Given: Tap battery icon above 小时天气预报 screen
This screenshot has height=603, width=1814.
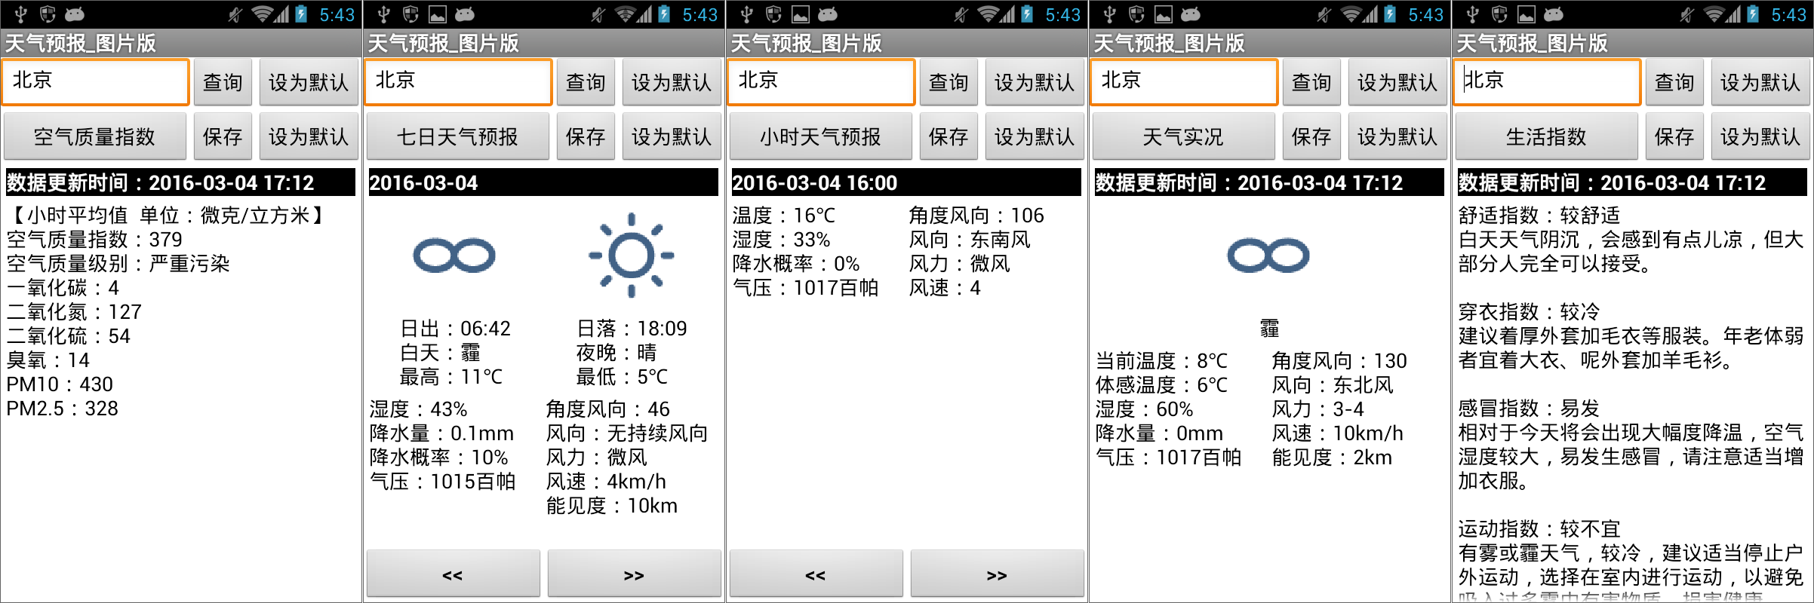Looking at the screenshot, I should tap(1027, 14).
